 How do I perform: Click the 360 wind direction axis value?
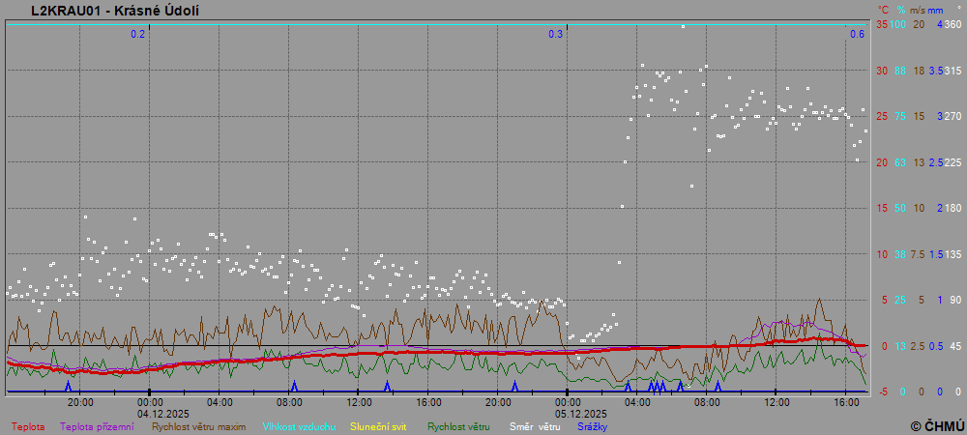coord(952,24)
